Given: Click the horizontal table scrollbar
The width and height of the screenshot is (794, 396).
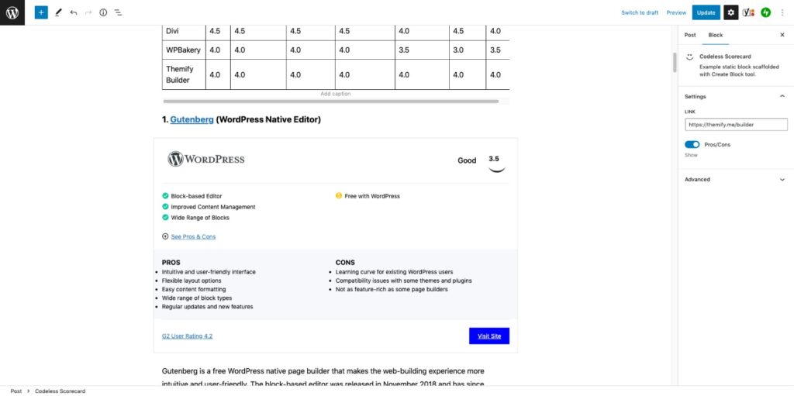Looking at the screenshot, I should click(x=331, y=102).
